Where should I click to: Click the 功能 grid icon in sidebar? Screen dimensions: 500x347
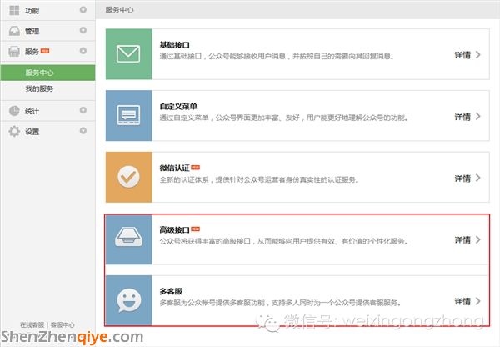(14, 10)
